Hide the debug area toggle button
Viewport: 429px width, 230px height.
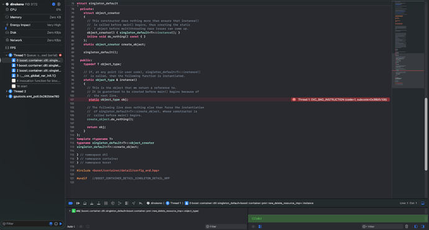coord(423,203)
